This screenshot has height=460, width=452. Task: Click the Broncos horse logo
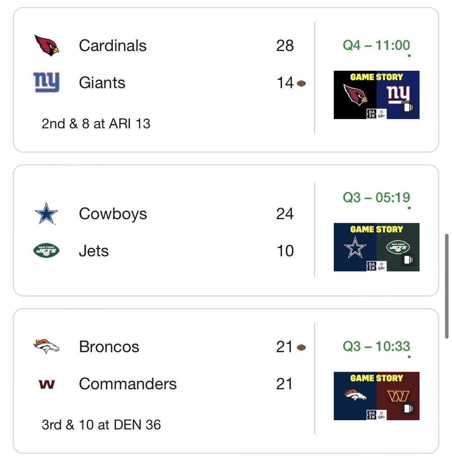pos(46,346)
